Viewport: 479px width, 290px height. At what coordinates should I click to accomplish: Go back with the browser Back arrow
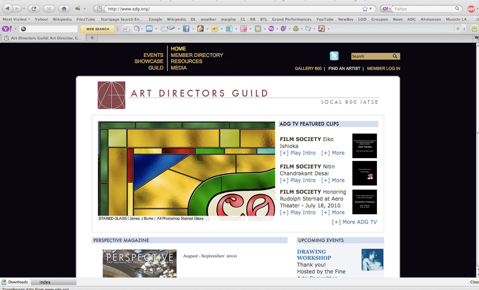pyautogui.click(x=7, y=9)
